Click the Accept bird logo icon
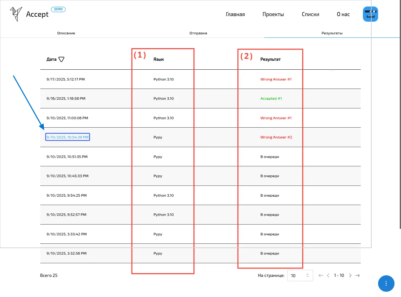This screenshot has height=297, width=401. pos(16,14)
